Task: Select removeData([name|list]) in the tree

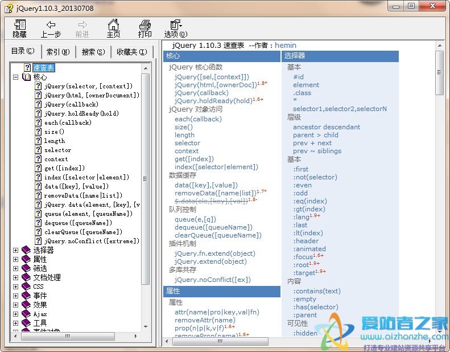Action: pyautogui.click(x=83, y=195)
